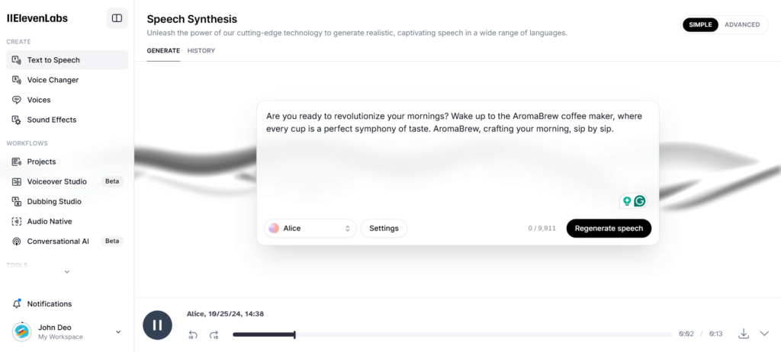Open the Alice voice dropdown

click(x=310, y=229)
